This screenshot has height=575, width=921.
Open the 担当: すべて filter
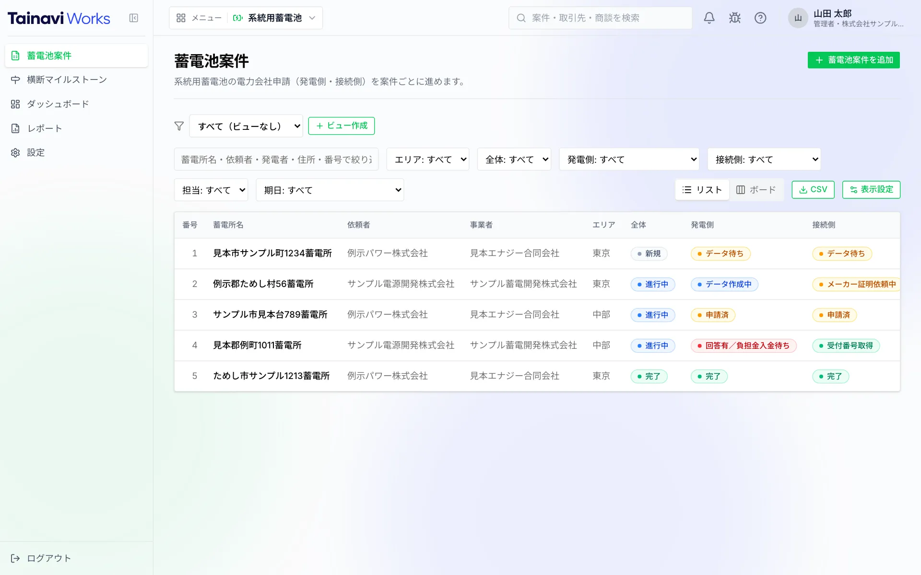pyautogui.click(x=211, y=190)
